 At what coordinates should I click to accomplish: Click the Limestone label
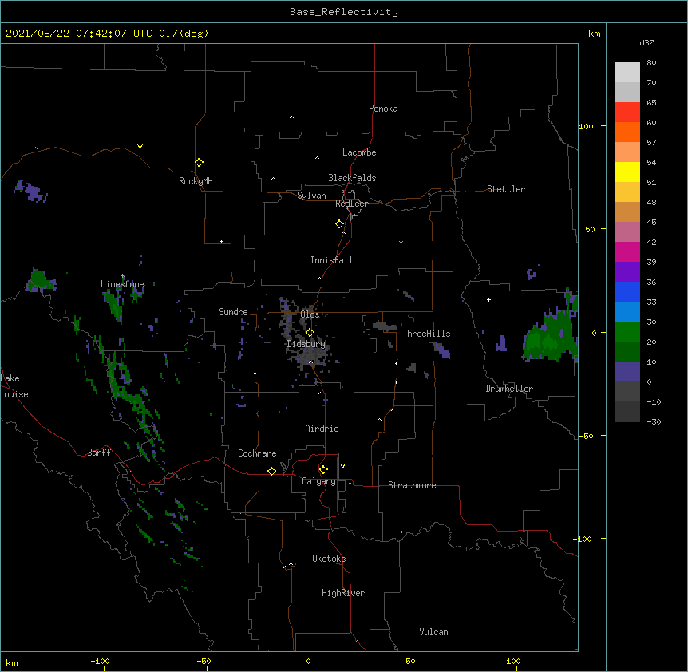[x=122, y=284]
